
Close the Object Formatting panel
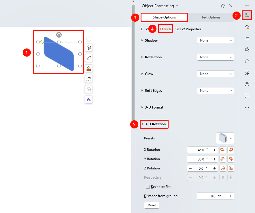[231, 6]
